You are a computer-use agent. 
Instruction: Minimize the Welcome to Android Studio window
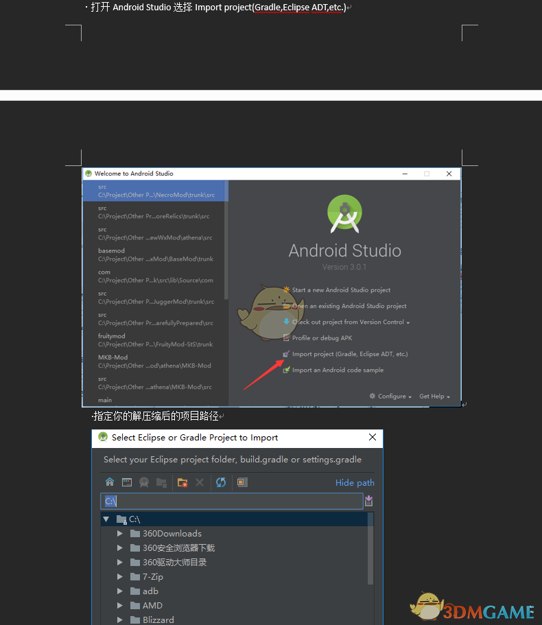click(405, 174)
